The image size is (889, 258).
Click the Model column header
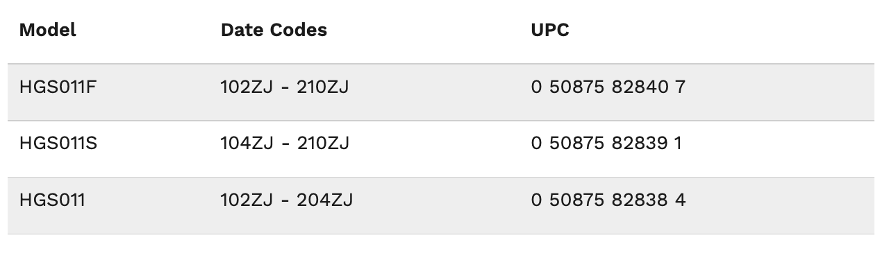(48, 31)
